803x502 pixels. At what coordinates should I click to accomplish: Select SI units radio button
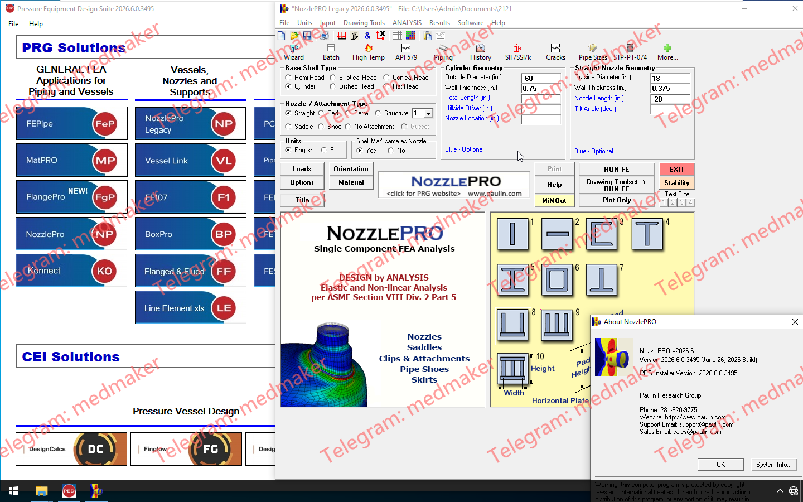tap(324, 150)
